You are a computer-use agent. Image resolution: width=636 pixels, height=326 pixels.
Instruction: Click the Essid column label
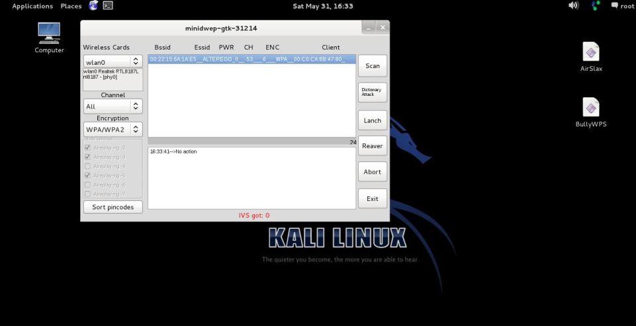(202, 48)
